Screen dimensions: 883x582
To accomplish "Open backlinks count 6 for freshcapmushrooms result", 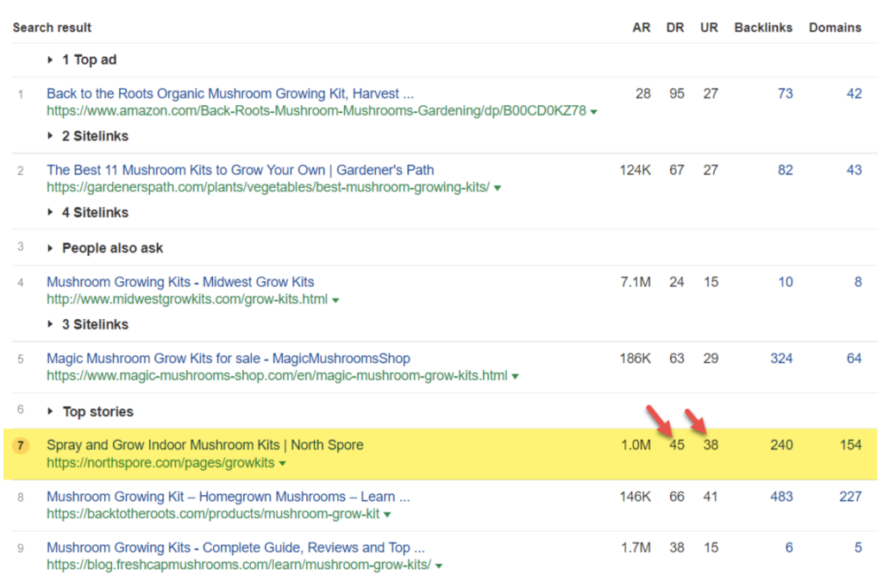I will (789, 548).
